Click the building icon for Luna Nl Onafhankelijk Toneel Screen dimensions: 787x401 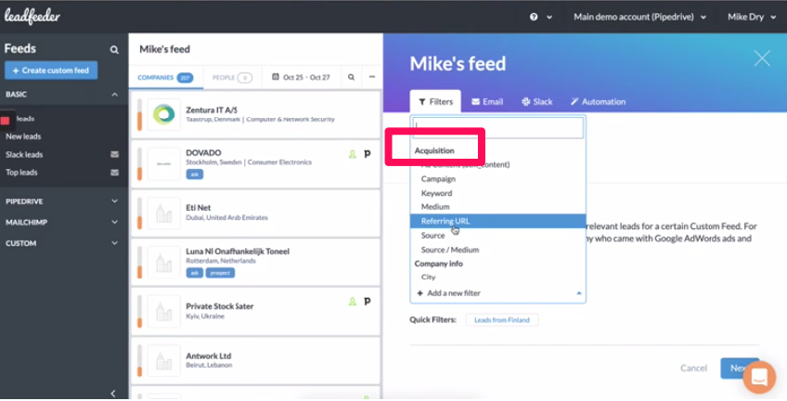(164, 262)
